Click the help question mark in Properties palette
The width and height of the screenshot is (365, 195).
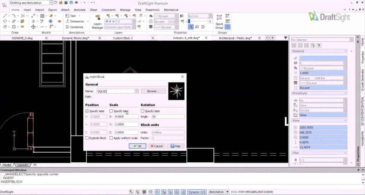coord(319,45)
